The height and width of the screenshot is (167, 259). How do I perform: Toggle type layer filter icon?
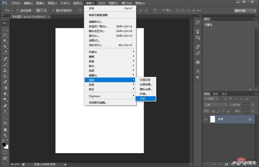click(x=236, y=99)
